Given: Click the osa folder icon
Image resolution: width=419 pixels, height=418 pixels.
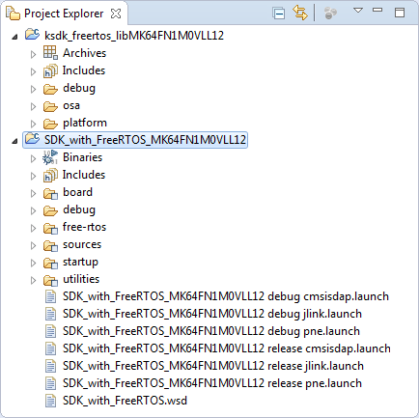Looking at the screenshot, I should pos(50,106).
